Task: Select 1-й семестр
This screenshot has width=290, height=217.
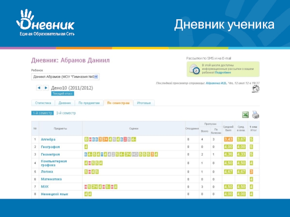Action: pos(42,113)
